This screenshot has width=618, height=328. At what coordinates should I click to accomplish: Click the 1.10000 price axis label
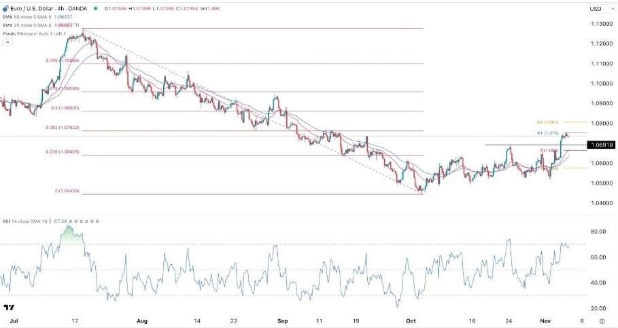click(602, 84)
